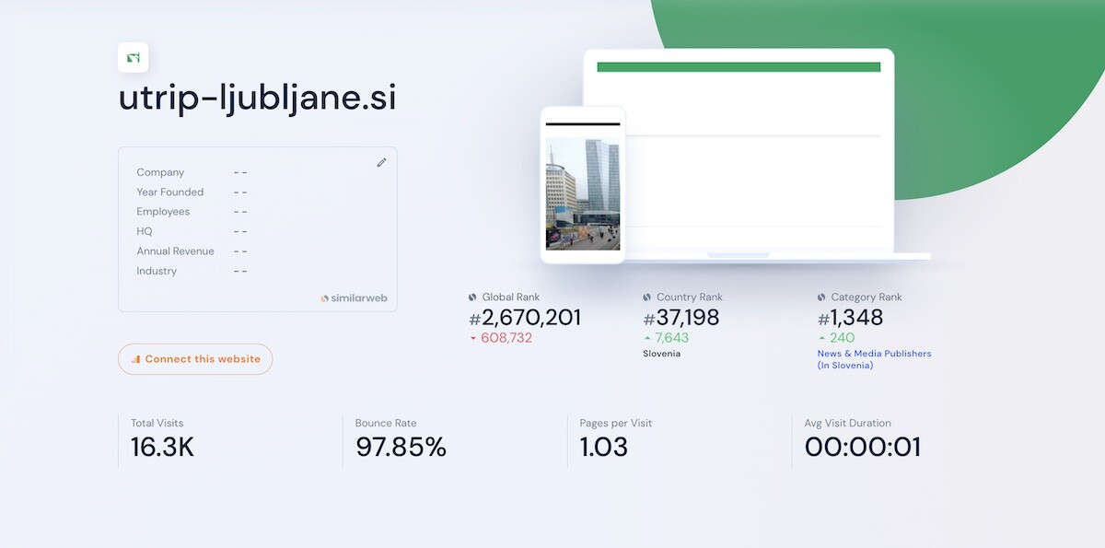1105x548 pixels.
Task: Click the Bounce Rate value 97.85%
Action: 401,448
